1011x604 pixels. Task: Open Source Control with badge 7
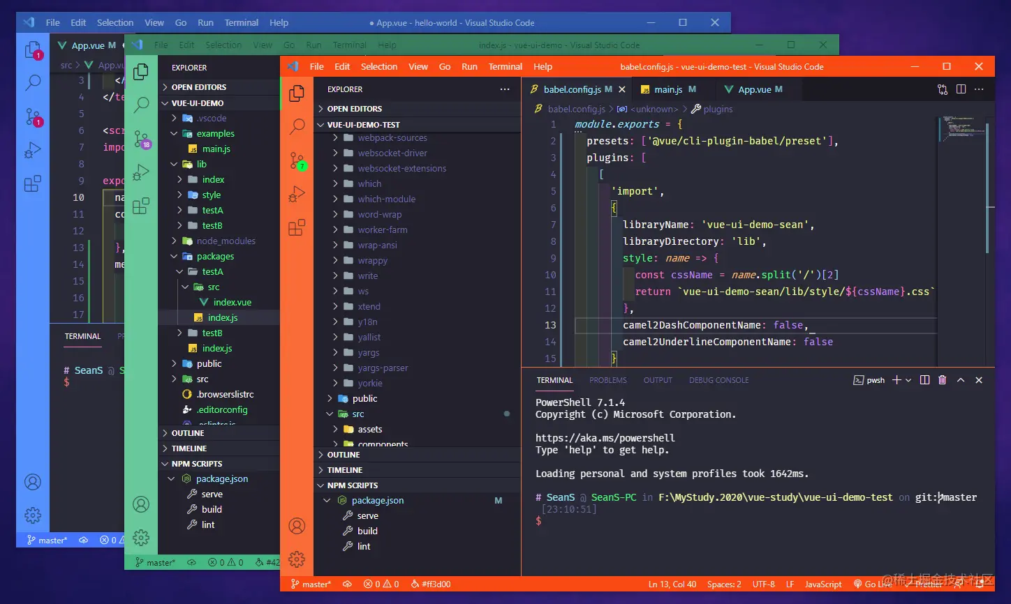(297, 161)
